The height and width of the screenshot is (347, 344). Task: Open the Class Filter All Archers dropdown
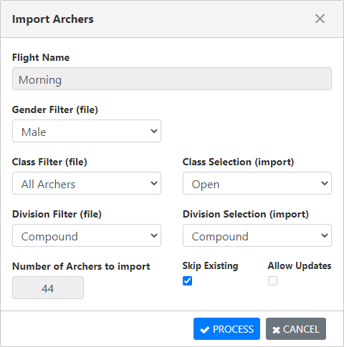coord(87,183)
